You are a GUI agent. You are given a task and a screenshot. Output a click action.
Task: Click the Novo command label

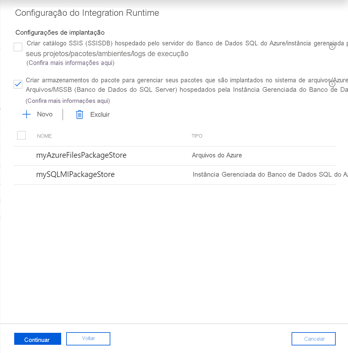coord(44,114)
